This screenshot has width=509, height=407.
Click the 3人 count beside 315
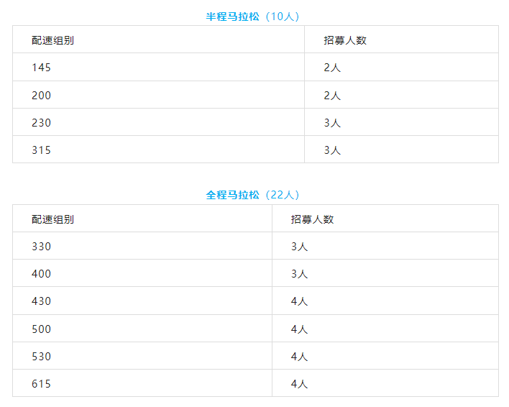pos(332,150)
